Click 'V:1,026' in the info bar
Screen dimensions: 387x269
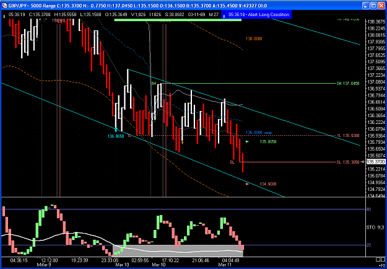[x=139, y=15]
